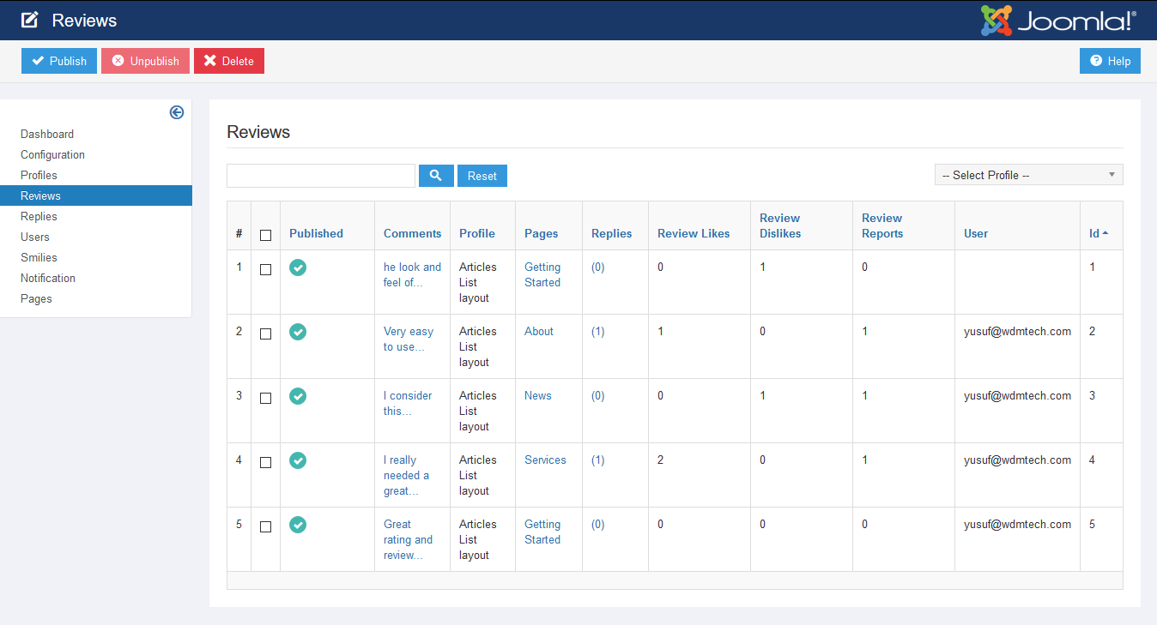Click the Joomla logo
Screen dimensions: 1157x625
coord(1059,21)
